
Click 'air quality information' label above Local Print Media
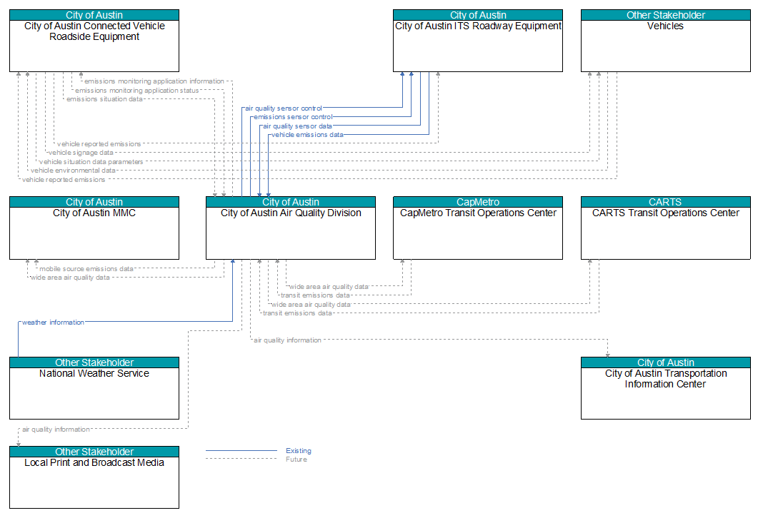pos(56,430)
